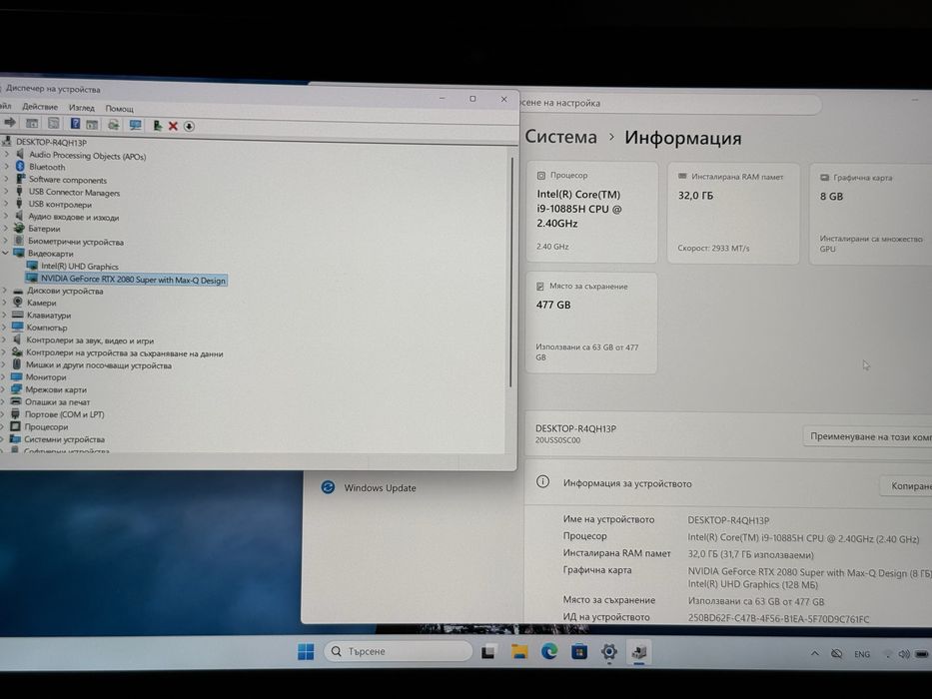The image size is (932, 699).
Task: Select Intel(R) UHD Graphics device
Action: (x=80, y=267)
